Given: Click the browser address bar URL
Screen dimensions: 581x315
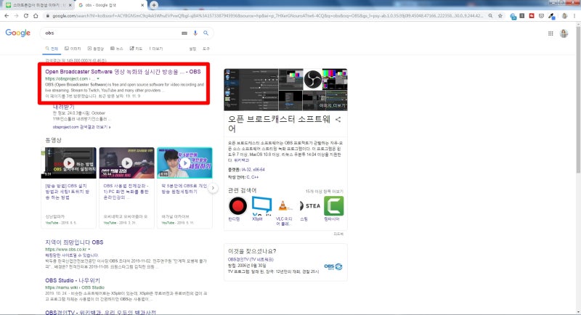Looking at the screenshot, I should coord(267,16).
